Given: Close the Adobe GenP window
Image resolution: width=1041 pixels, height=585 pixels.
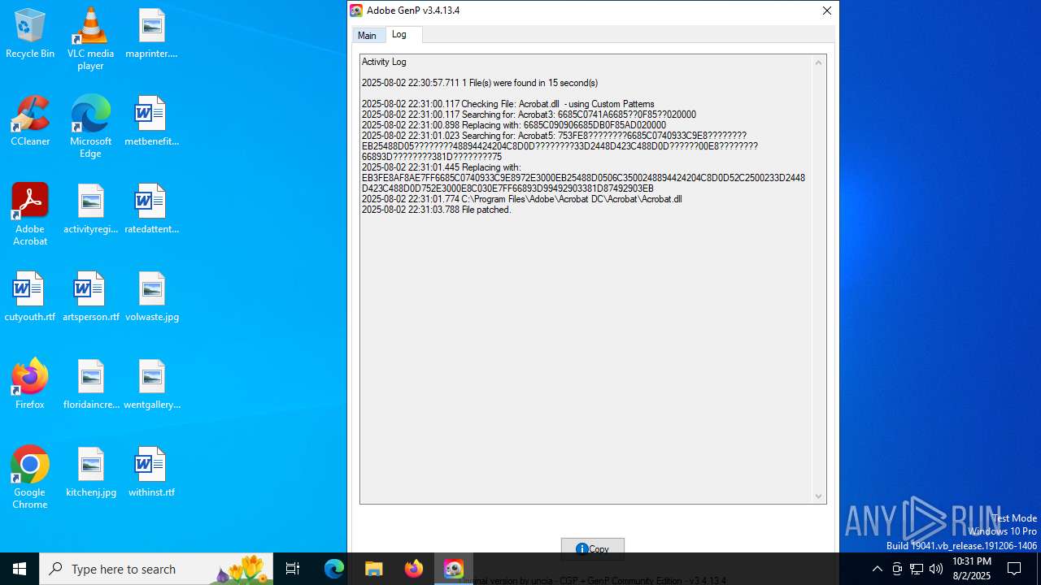Looking at the screenshot, I should point(826,11).
